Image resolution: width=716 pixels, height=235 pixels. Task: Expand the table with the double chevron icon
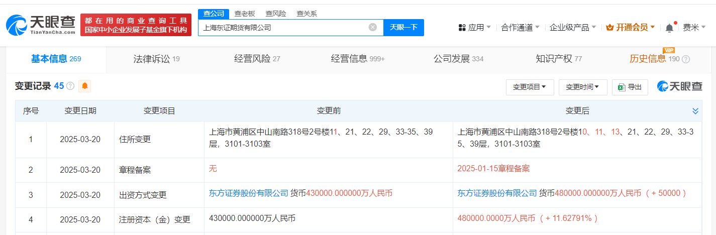695,111
